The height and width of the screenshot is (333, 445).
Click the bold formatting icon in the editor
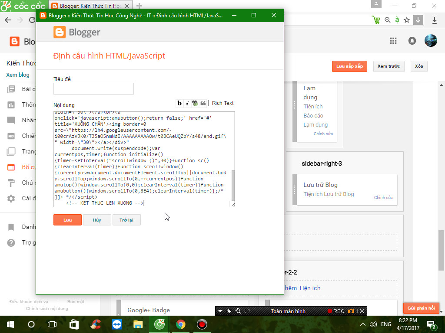(x=179, y=103)
